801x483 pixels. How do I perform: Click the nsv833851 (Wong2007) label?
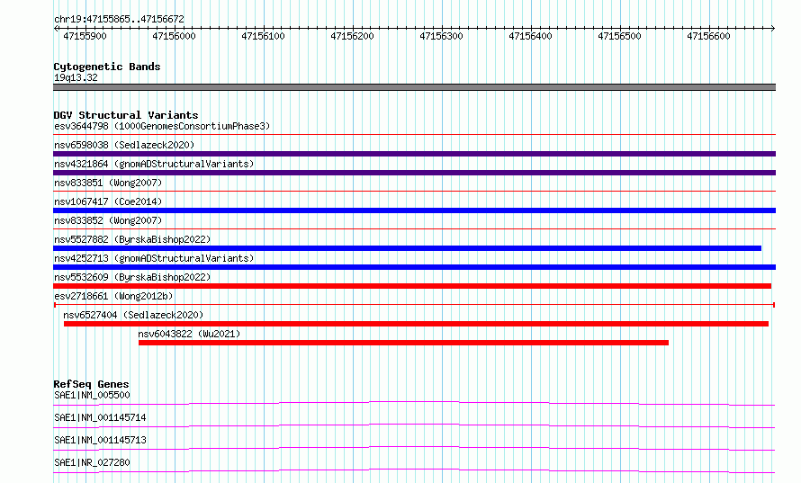(x=108, y=183)
